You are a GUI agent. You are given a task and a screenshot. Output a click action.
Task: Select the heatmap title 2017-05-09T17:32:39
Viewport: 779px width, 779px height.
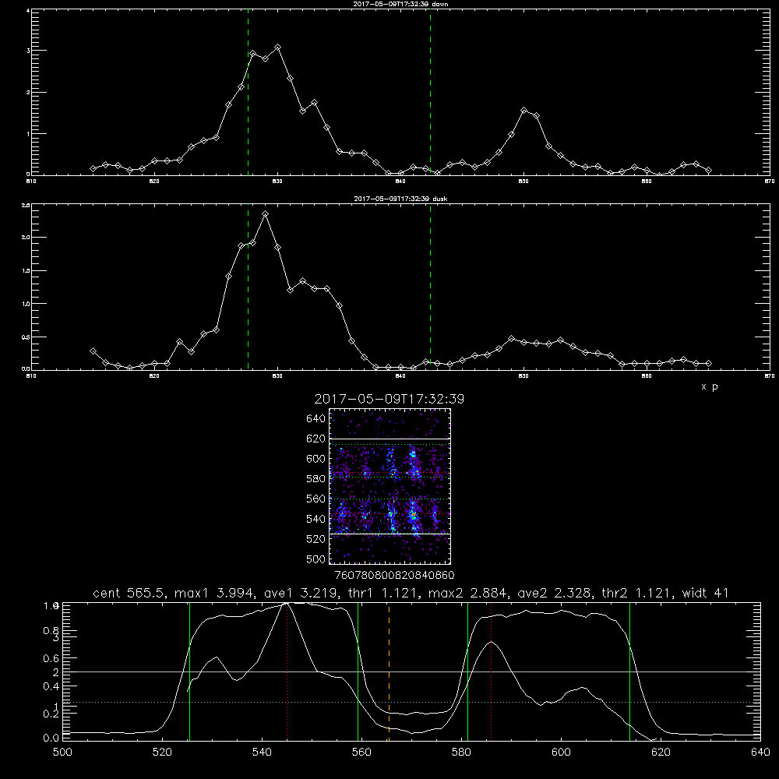point(389,399)
